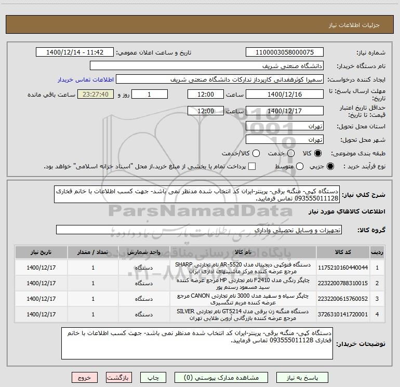This screenshot has width=400, height=387.
Task: Click the SHARP AR-5520 photocopier item name
Action: pyautogui.click(x=243, y=268)
